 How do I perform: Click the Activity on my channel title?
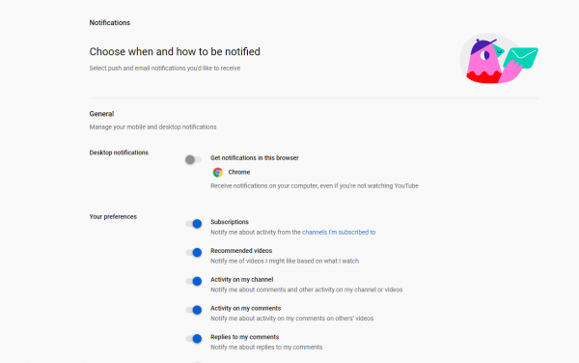(x=242, y=280)
